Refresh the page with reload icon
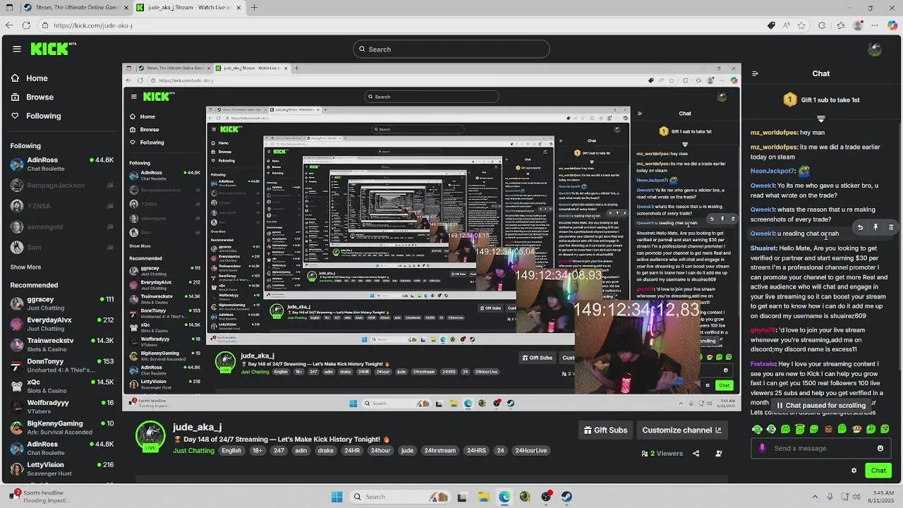 (x=26, y=25)
